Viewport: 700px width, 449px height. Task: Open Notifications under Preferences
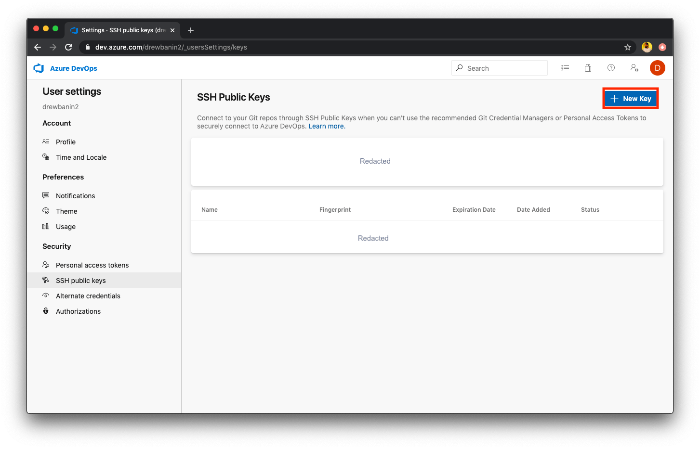(75, 195)
